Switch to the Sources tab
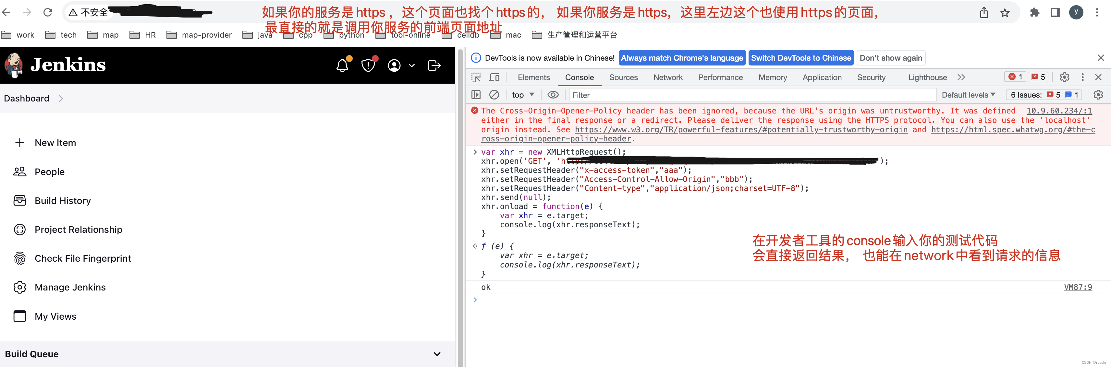The height and width of the screenshot is (367, 1111). [x=623, y=77]
